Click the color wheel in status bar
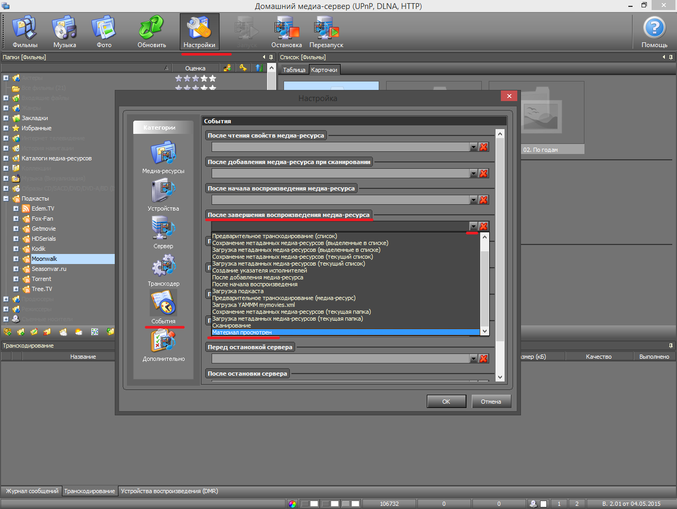The width and height of the screenshot is (677, 509). click(292, 504)
